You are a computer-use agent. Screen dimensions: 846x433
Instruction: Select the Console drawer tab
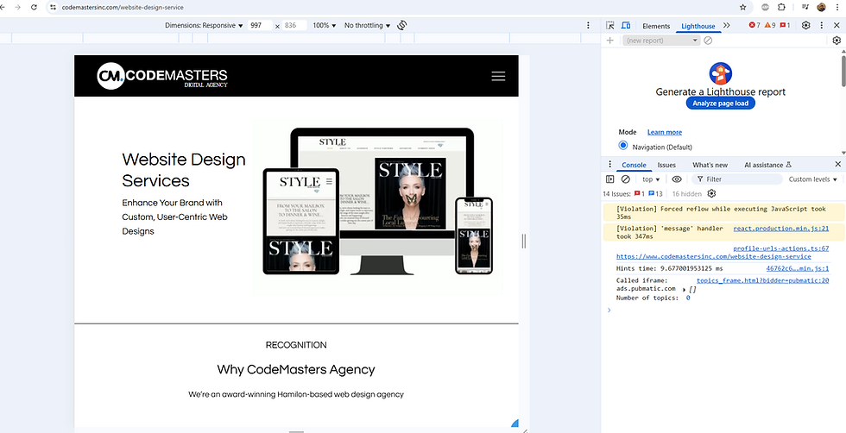(x=634, y=165)
